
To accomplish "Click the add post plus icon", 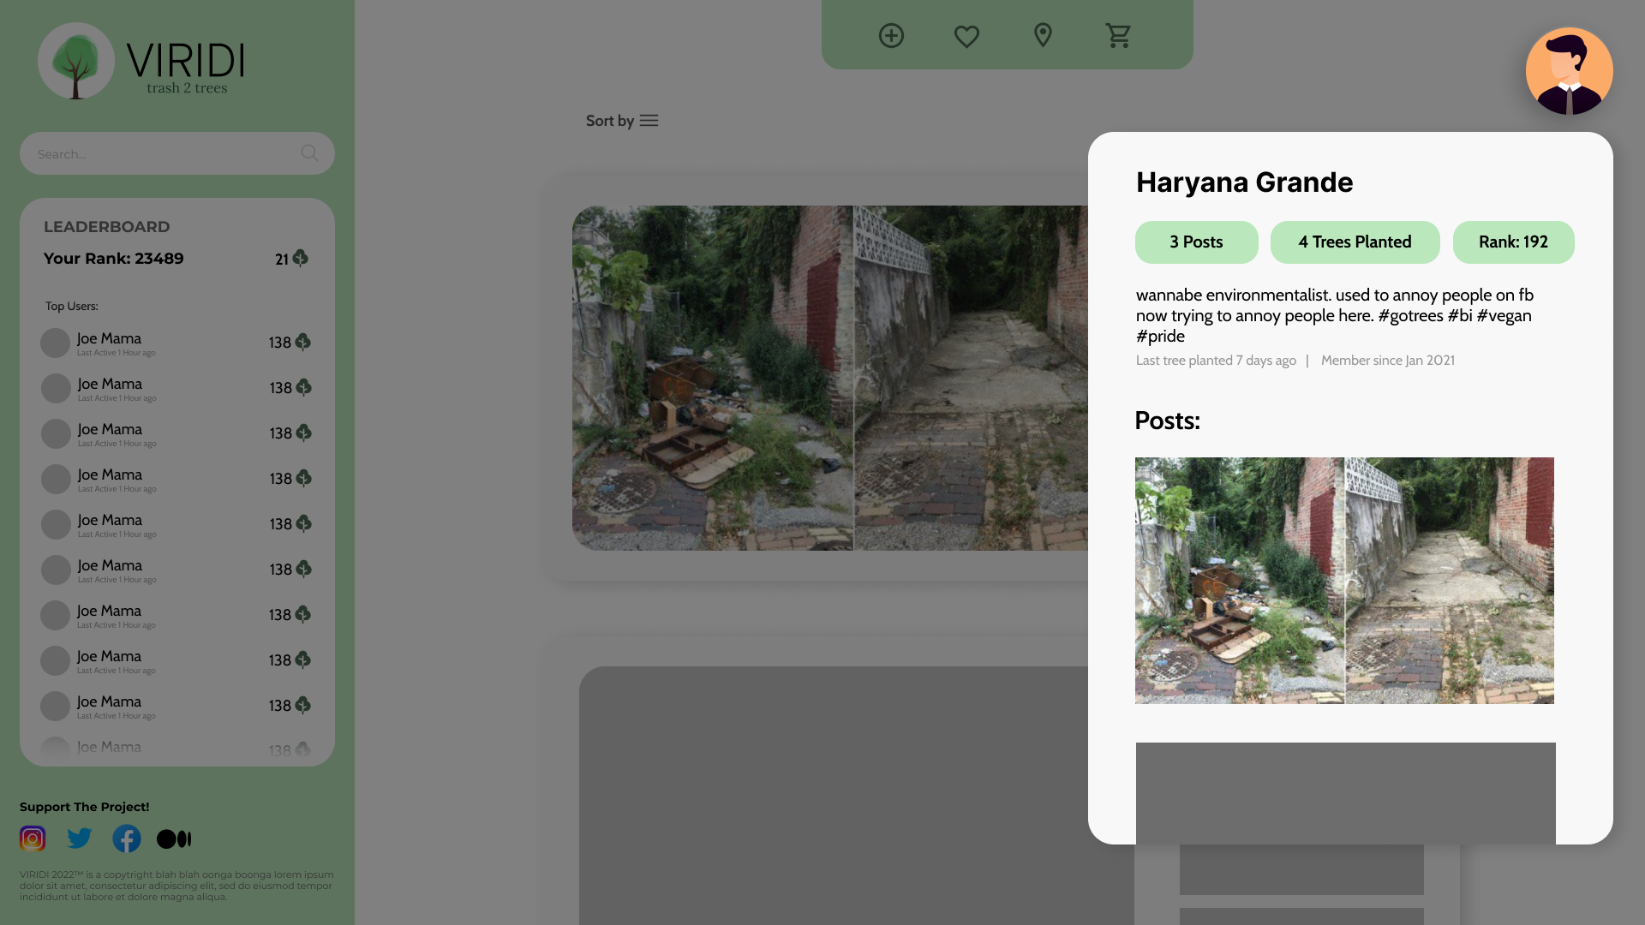I will coord(891,36).
